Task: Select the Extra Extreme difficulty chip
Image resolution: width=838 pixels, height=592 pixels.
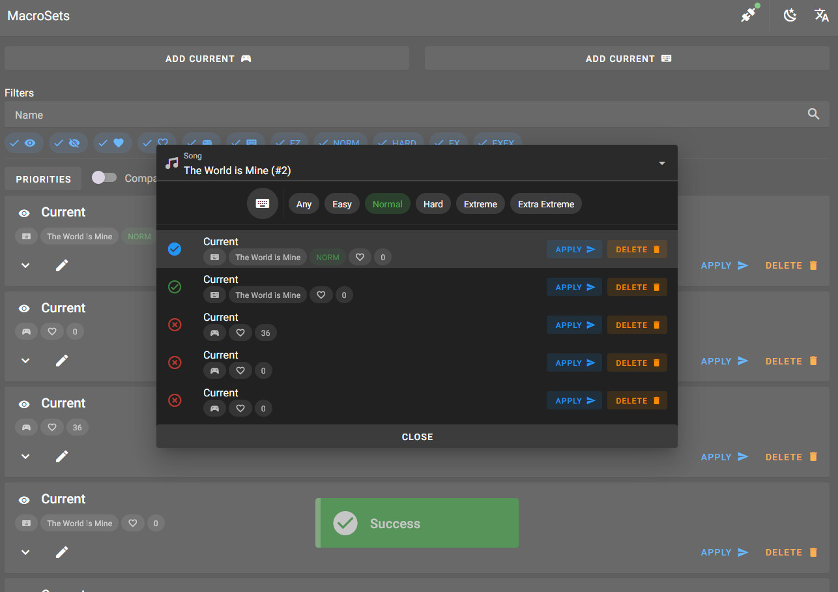Action: pos(545,204)
